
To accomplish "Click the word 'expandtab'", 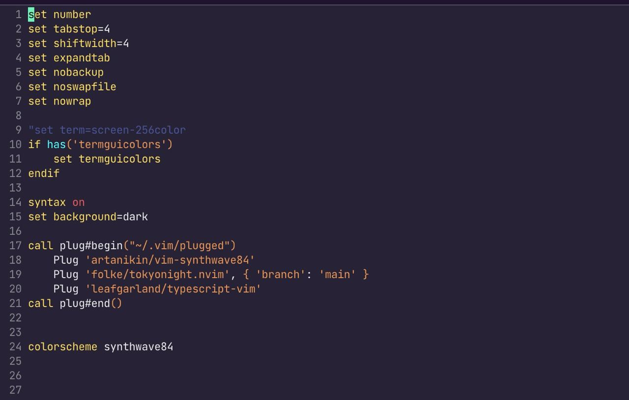I will 82,58.
